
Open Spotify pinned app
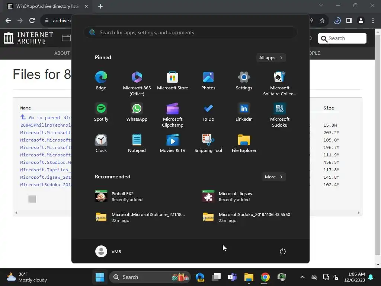(101, 112)
